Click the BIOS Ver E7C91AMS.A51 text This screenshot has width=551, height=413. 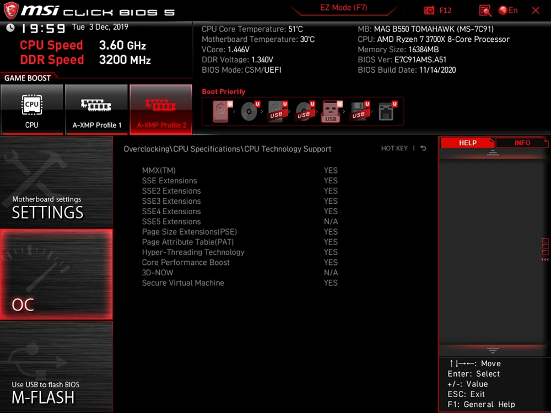tap(402, 59)
